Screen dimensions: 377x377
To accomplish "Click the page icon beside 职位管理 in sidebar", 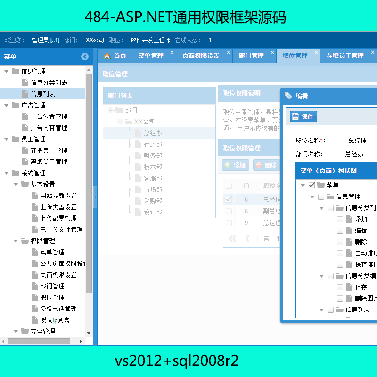I will (35, 297).
